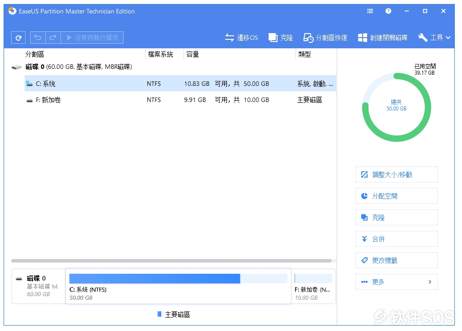Select the F: 新加卷 partition row

click(x=180, y=100)
